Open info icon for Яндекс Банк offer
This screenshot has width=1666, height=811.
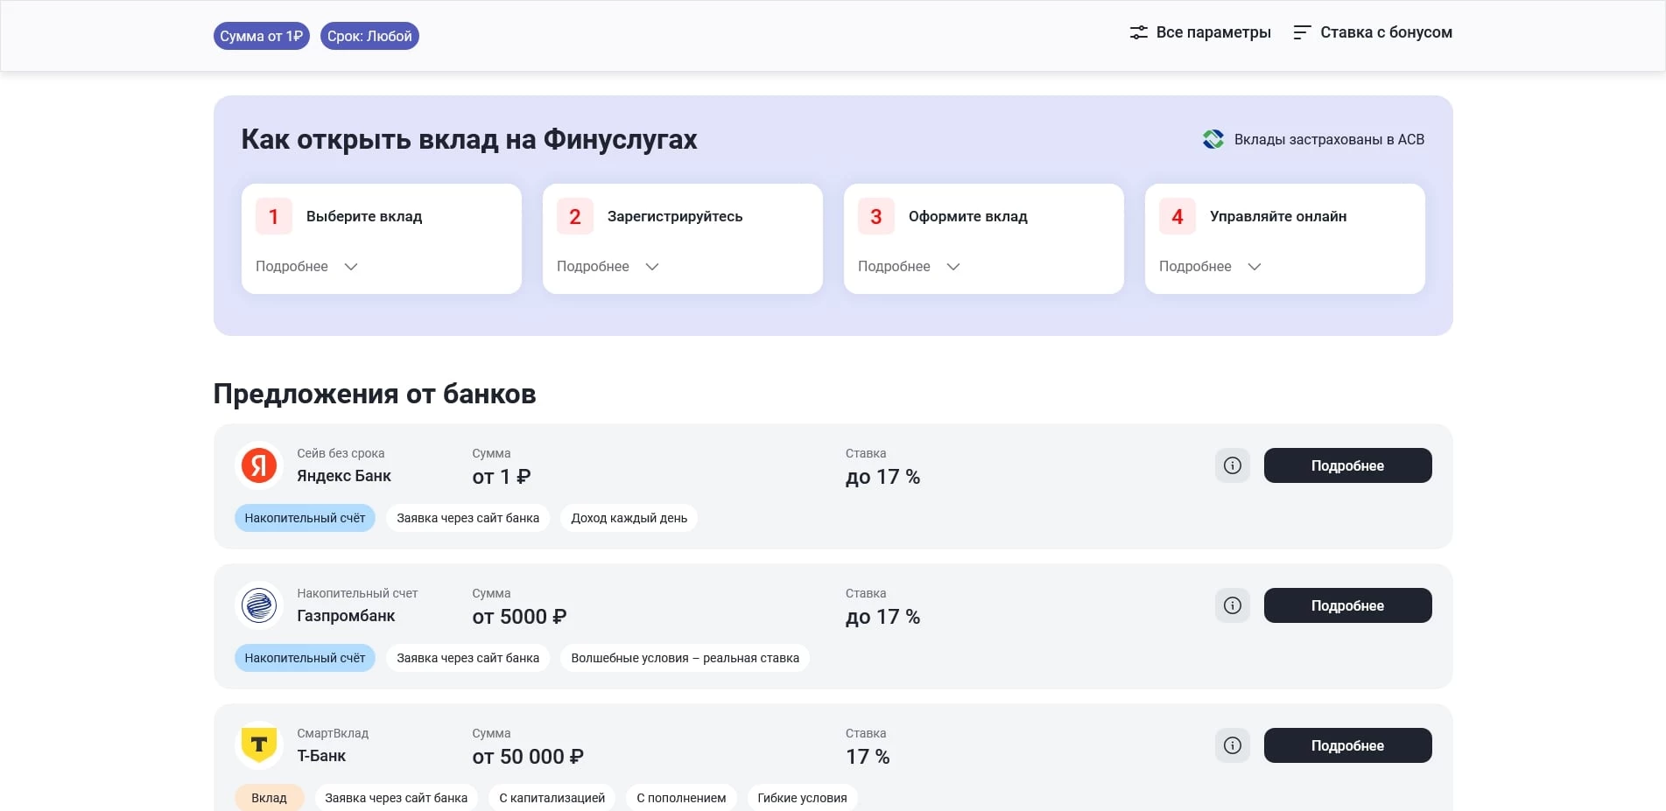1233,465
